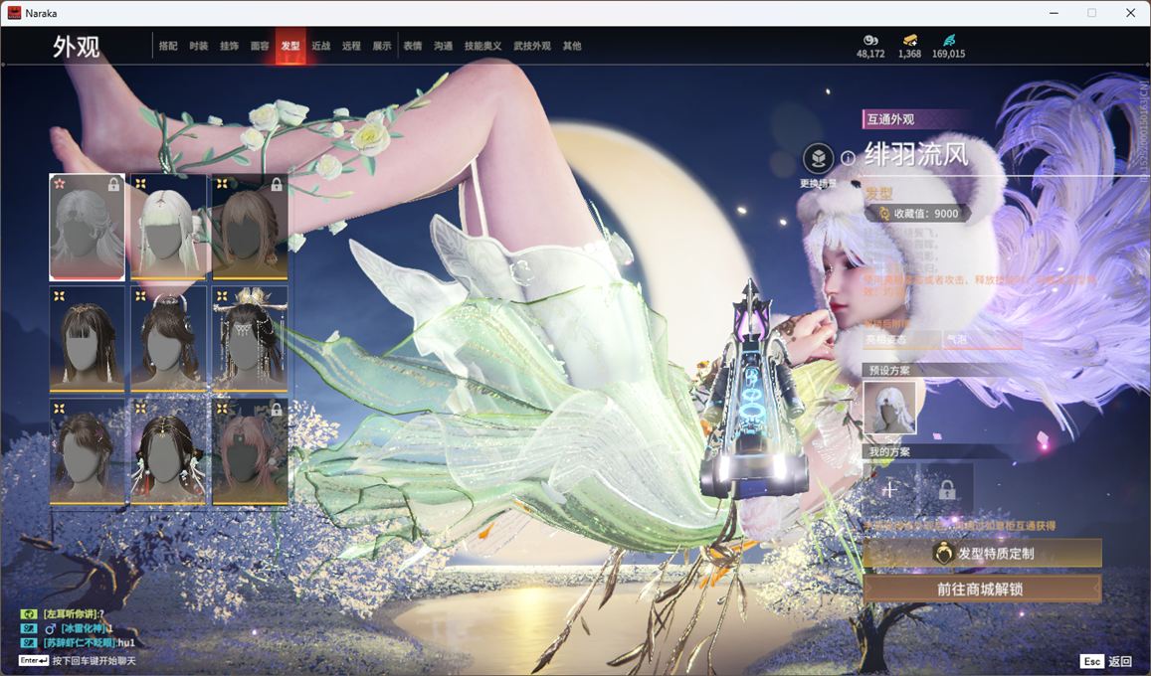Select hairstyle with red tassel ornaments
Viewport: 1151px width, 676px height.
point(168,451)
